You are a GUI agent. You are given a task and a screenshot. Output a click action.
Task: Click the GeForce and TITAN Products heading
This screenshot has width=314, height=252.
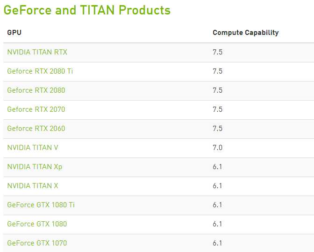(x=87, y=10)
